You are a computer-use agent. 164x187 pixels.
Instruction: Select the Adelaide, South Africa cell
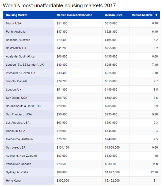pyautogui.click(x=20, y=56)
